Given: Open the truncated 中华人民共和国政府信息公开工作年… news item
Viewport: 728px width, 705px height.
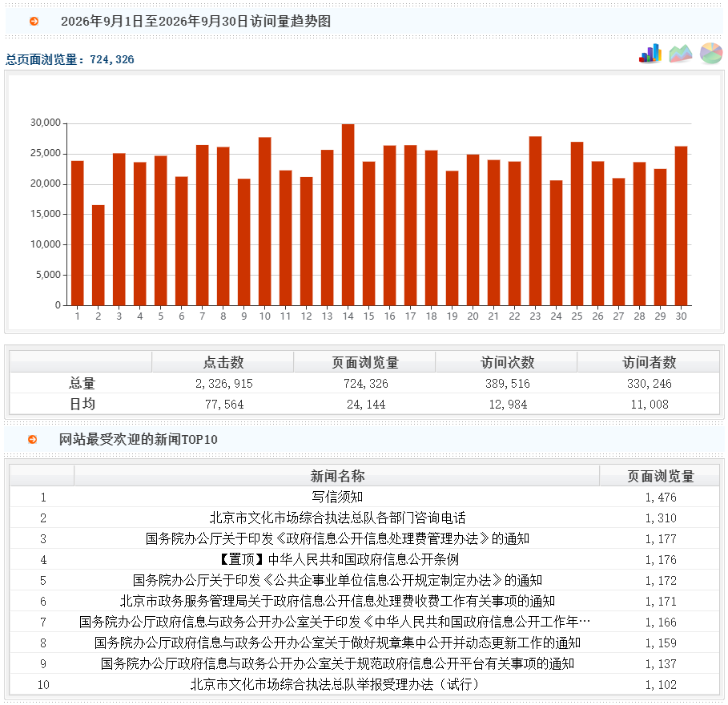Looking at the screenshot, I should point(335,622).
